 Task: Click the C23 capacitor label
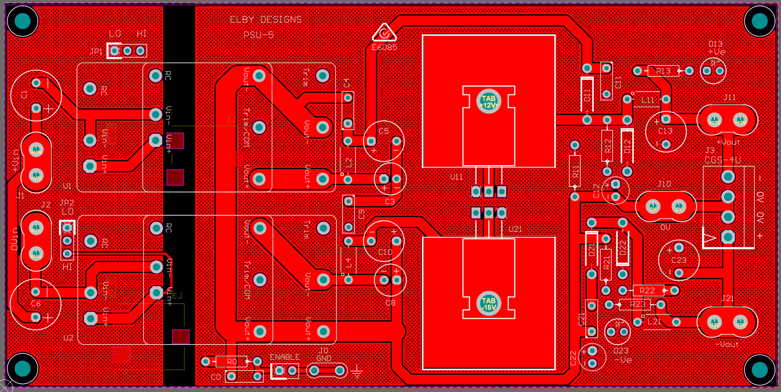tap(678, 260)
